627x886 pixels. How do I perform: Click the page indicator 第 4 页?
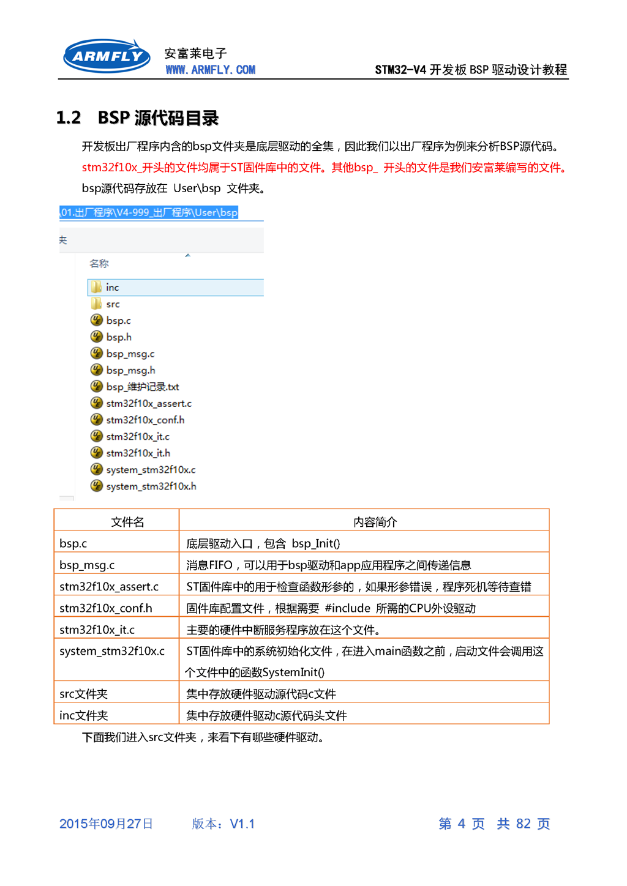[x=462, y=824]
